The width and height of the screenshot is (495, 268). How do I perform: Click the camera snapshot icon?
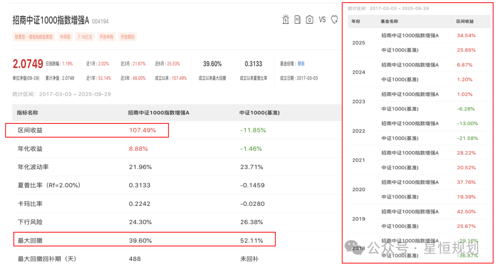[309, 20]
